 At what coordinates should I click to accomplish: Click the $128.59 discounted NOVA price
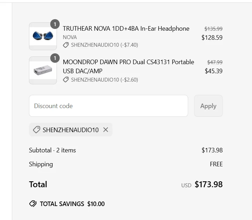212,38
